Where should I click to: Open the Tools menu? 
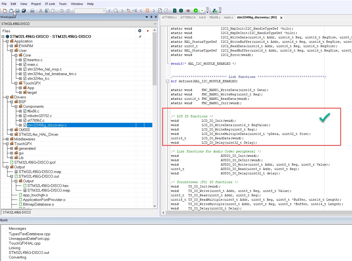coord(63,4)
